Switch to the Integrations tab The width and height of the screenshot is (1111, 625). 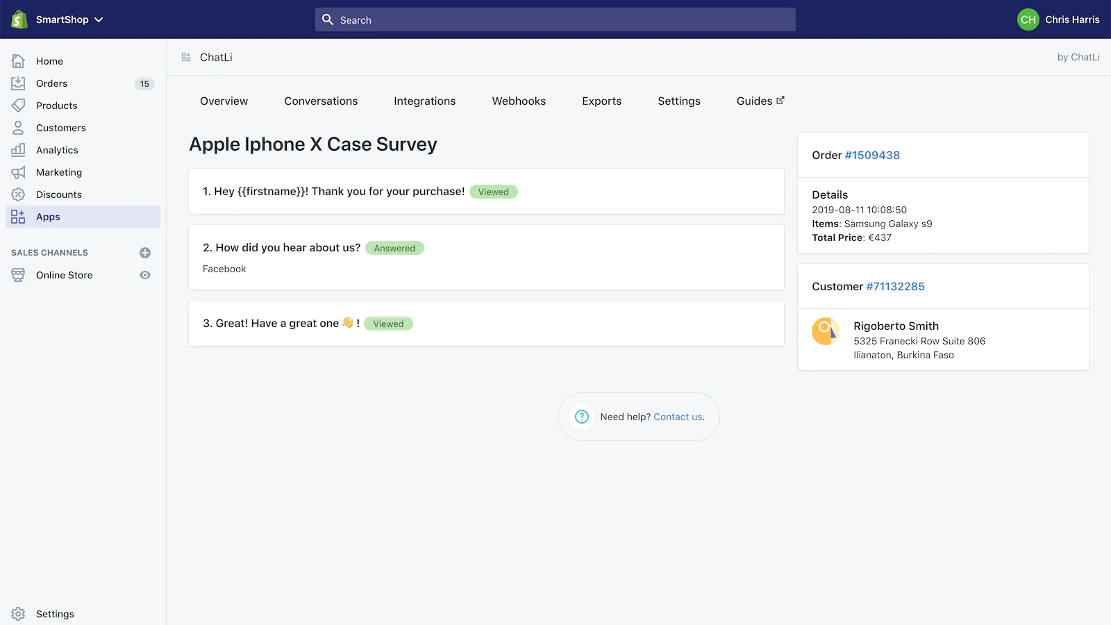coord(425,101)
